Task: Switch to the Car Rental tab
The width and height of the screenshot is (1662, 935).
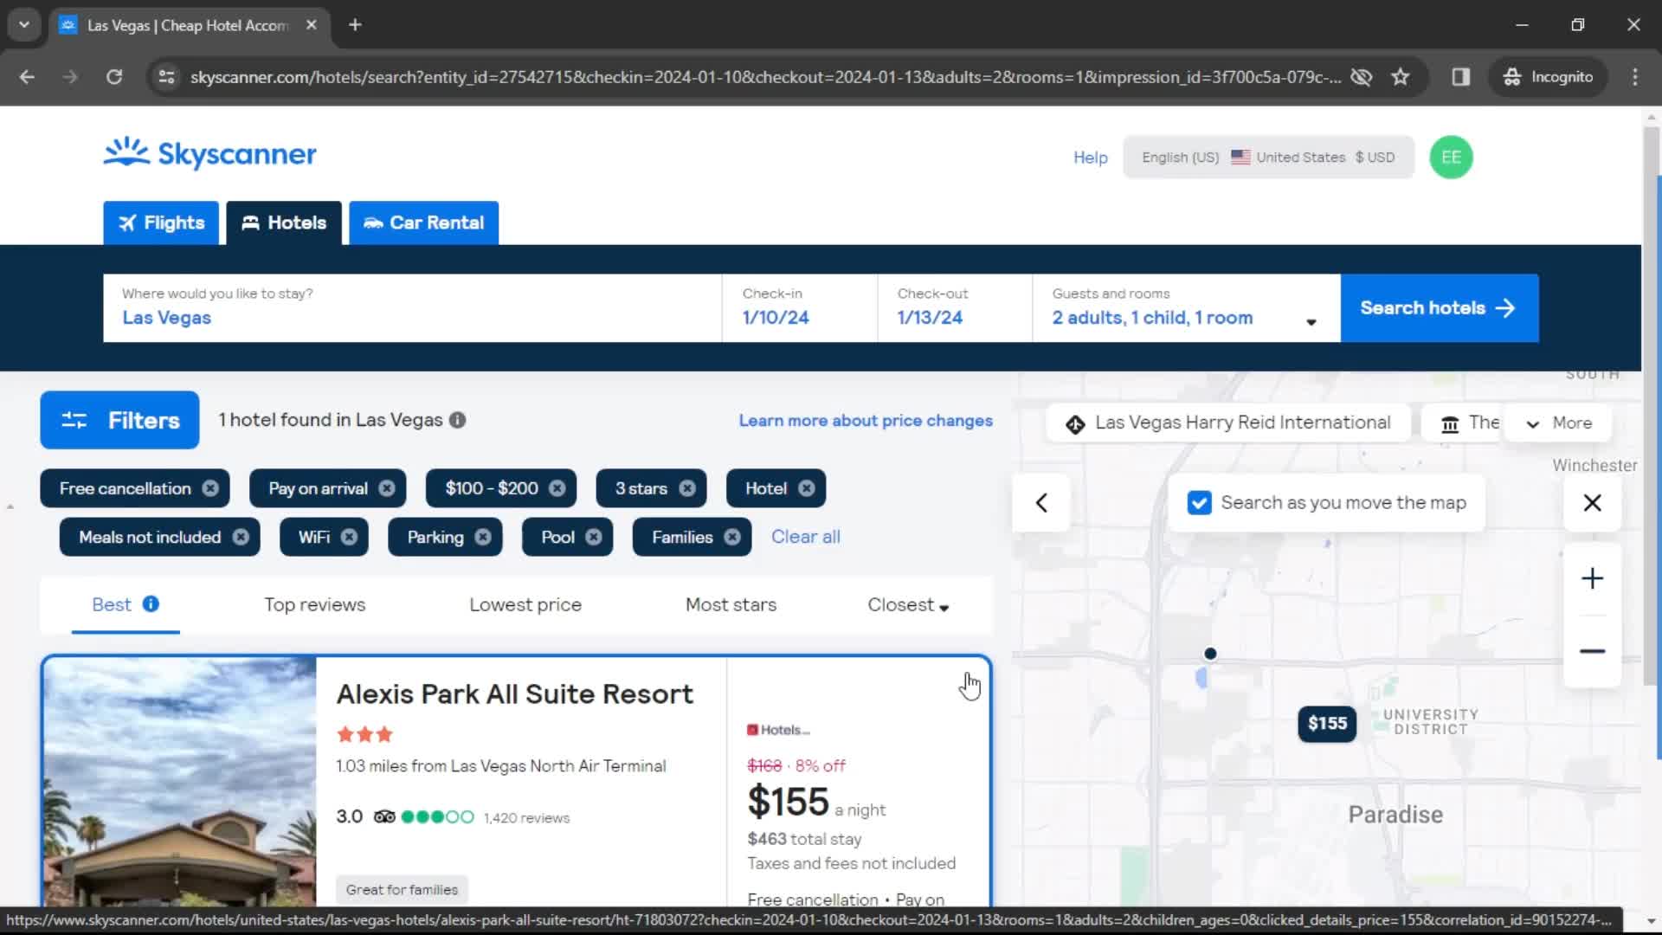Action: 424,222
